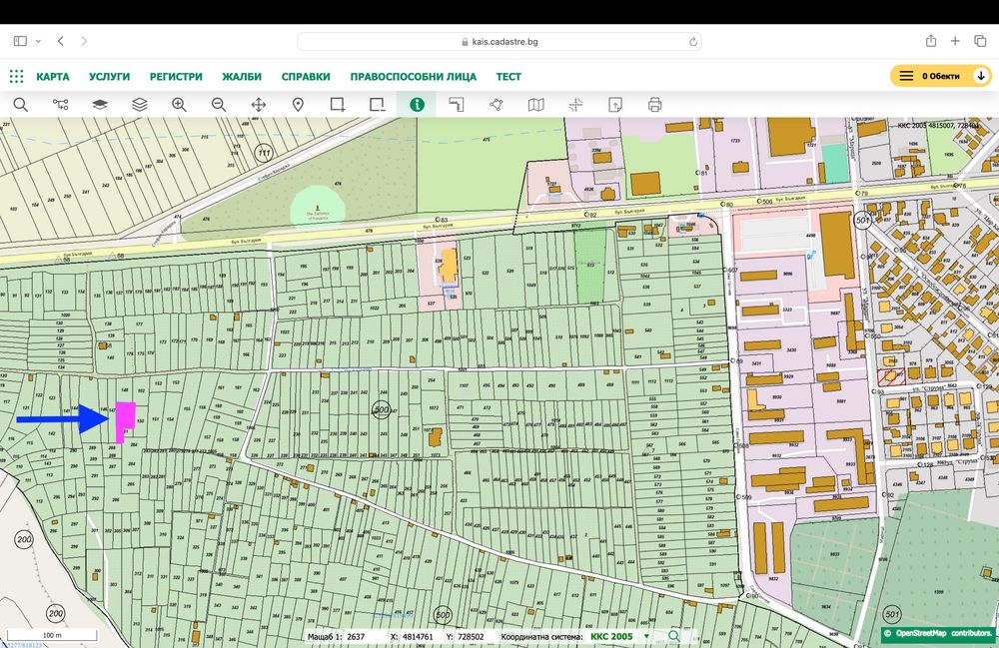Viewport: 999px width, 648px height.
Task: Open the export document icon
Action: coord(614,105)
